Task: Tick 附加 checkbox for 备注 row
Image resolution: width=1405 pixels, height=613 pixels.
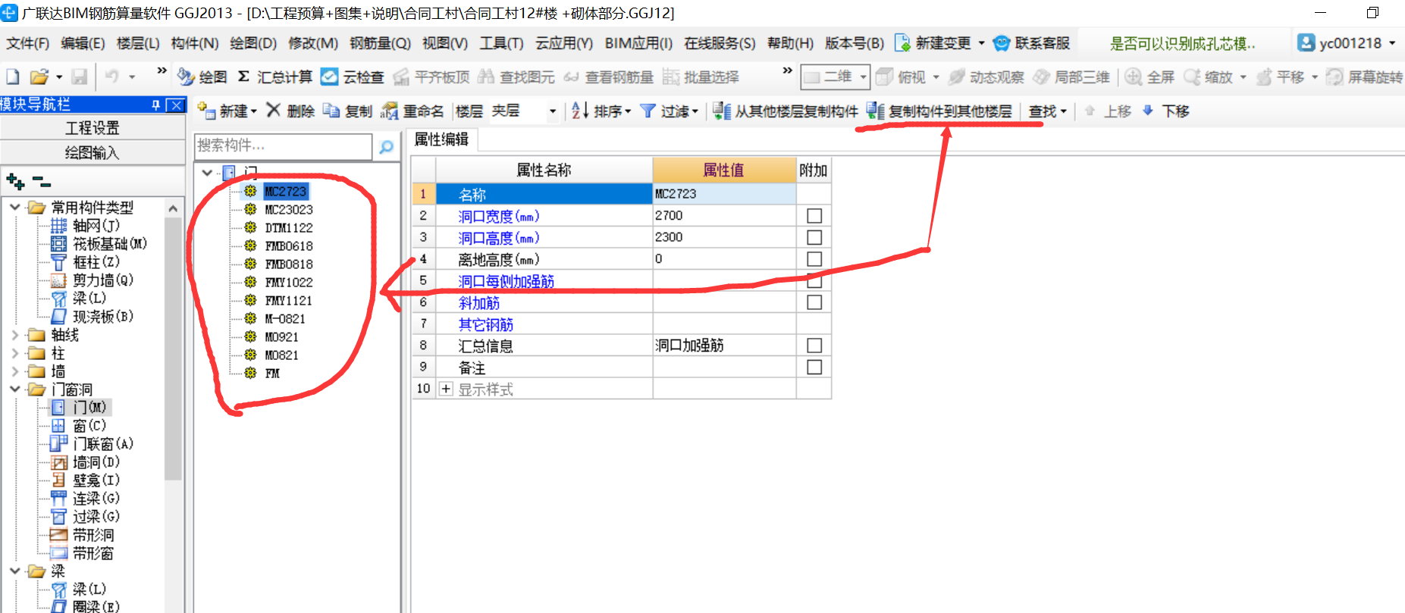Action: (814, 367)
